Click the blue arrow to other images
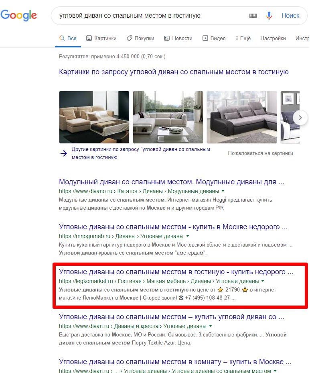Viewport: 310px width, 373px height. [64, 153]
